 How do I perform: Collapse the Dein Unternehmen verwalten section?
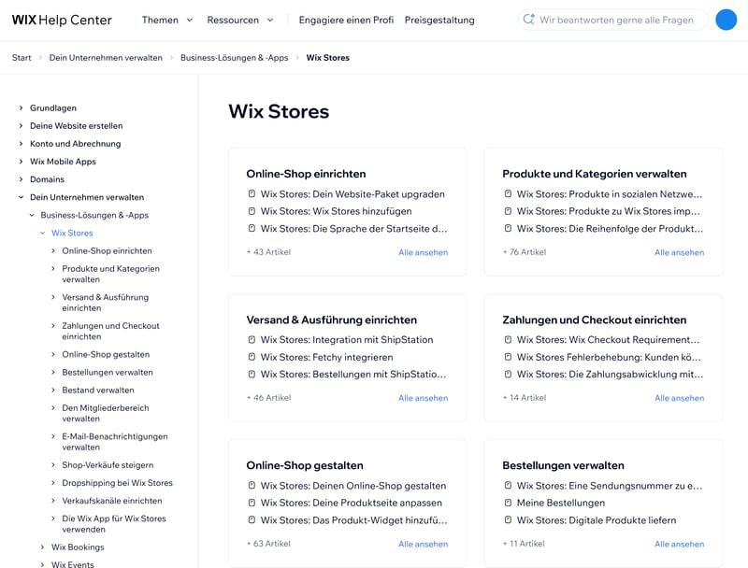(x=21, y=197)
